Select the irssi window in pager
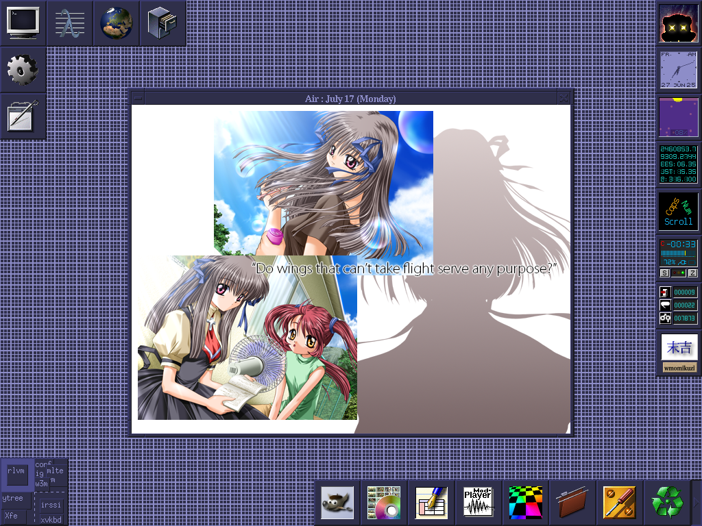 click(x=51, y=505)
